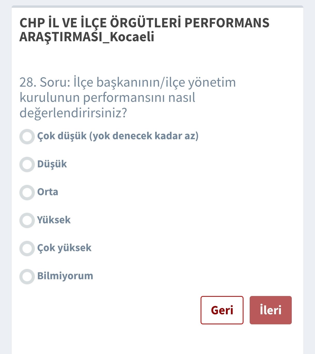The width and height of the screenshot is (315, 354).
Task: Click the 'Orta' answer label text
Action: pyautogui.click(x=48, y=192)
